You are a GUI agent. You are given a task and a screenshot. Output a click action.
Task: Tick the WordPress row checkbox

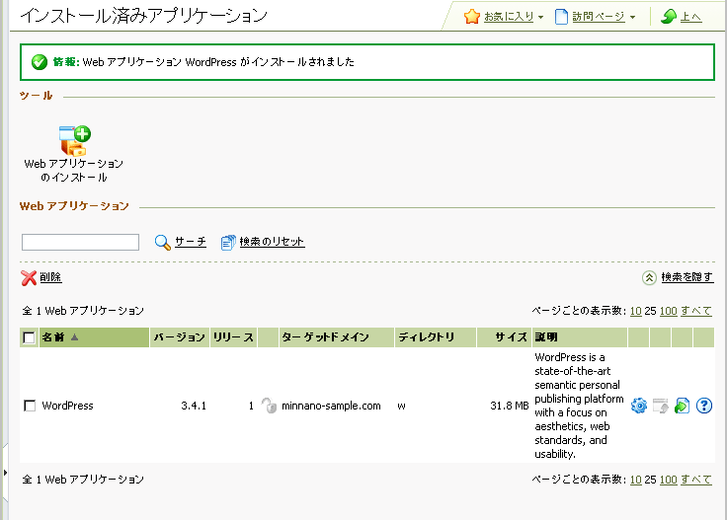[x=30, y=407]
